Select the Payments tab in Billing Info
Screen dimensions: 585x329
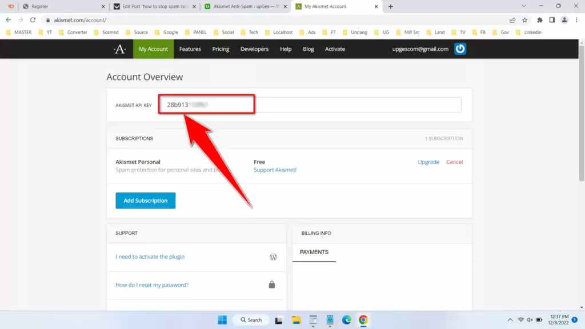(314, 252)
